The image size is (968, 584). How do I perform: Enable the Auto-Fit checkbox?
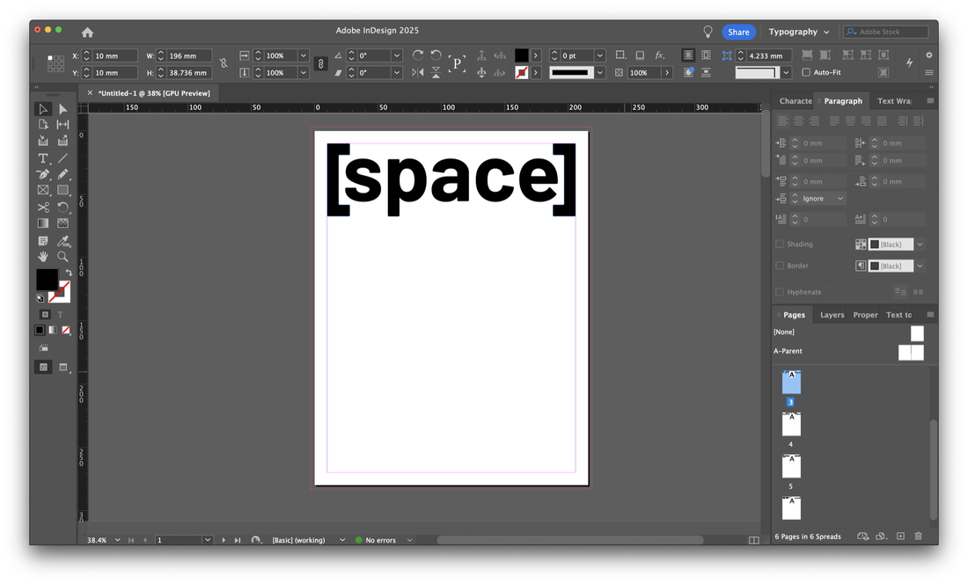click(806, 72)
